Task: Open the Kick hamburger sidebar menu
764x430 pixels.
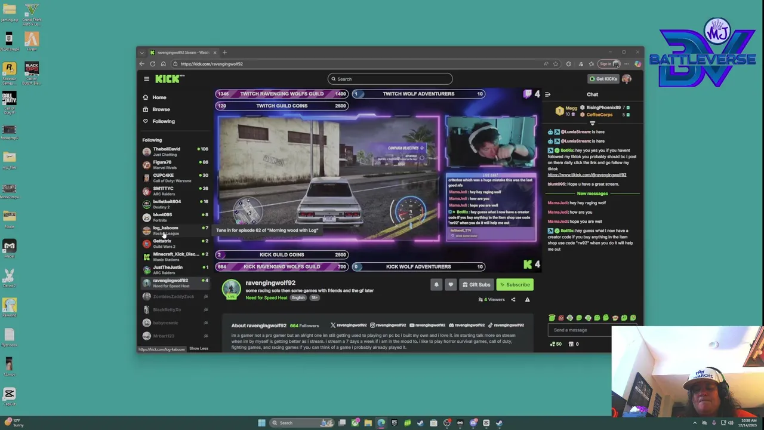Action: (x=146, y=79)
